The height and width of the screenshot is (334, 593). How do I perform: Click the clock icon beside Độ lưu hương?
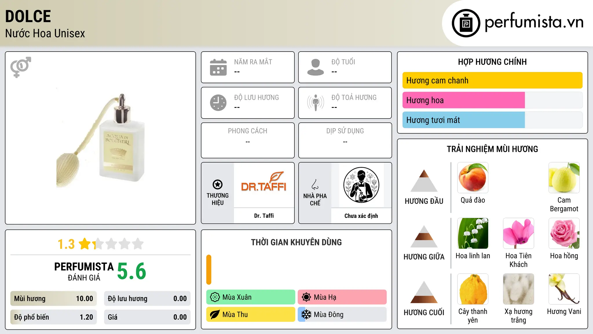click(x=218, y=103)
